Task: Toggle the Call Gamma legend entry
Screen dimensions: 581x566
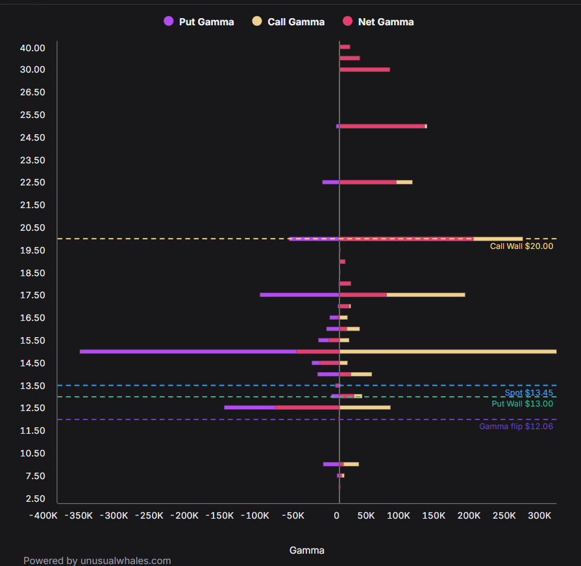Action: tap(288, 22)
